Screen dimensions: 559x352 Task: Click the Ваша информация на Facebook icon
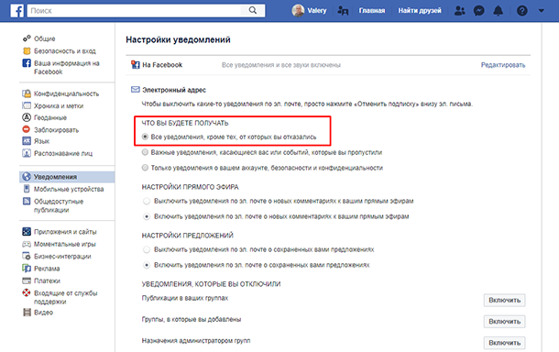27,63
